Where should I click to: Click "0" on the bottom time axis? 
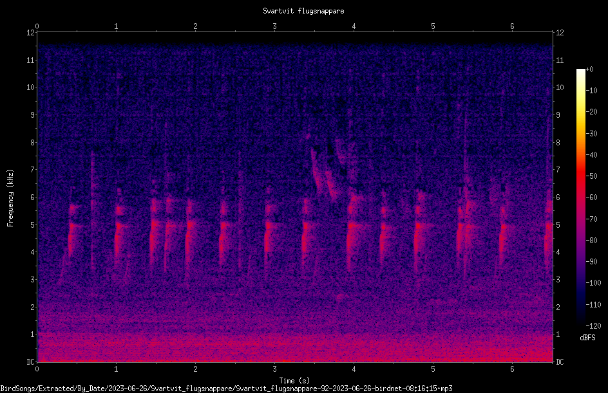click(37, 369)
